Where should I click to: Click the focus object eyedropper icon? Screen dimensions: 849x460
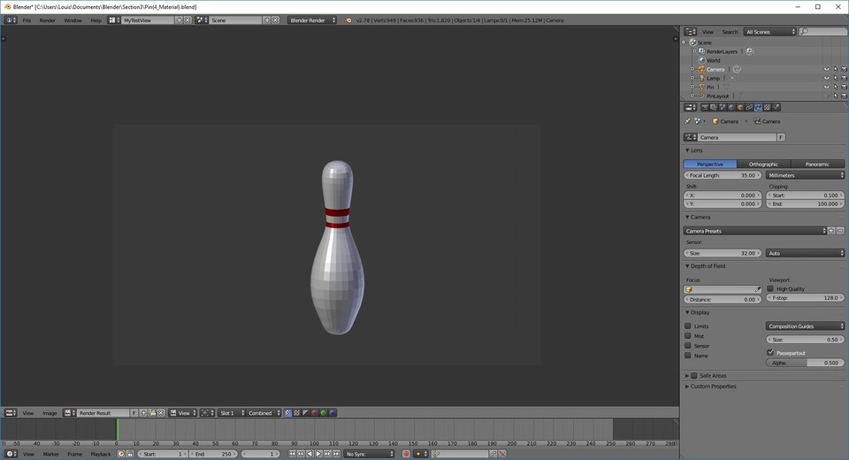pyautogui.click(x=757, y=289)
